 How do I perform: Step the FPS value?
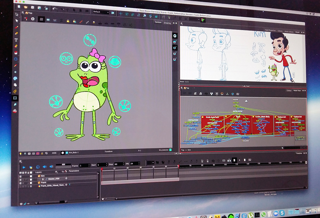[139, 163]
